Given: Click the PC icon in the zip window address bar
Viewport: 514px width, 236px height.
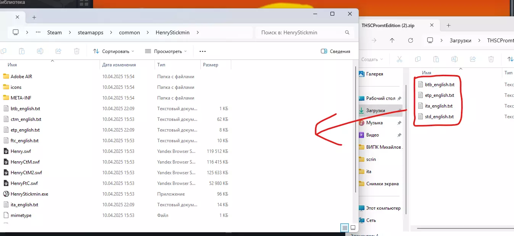Looking at the screenshot, I should (430, 40).
